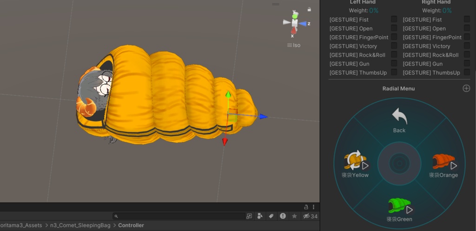
Task: Select 寝袋Green sleeping bag option
Action: pyautogui.click(x=399, y=210)
